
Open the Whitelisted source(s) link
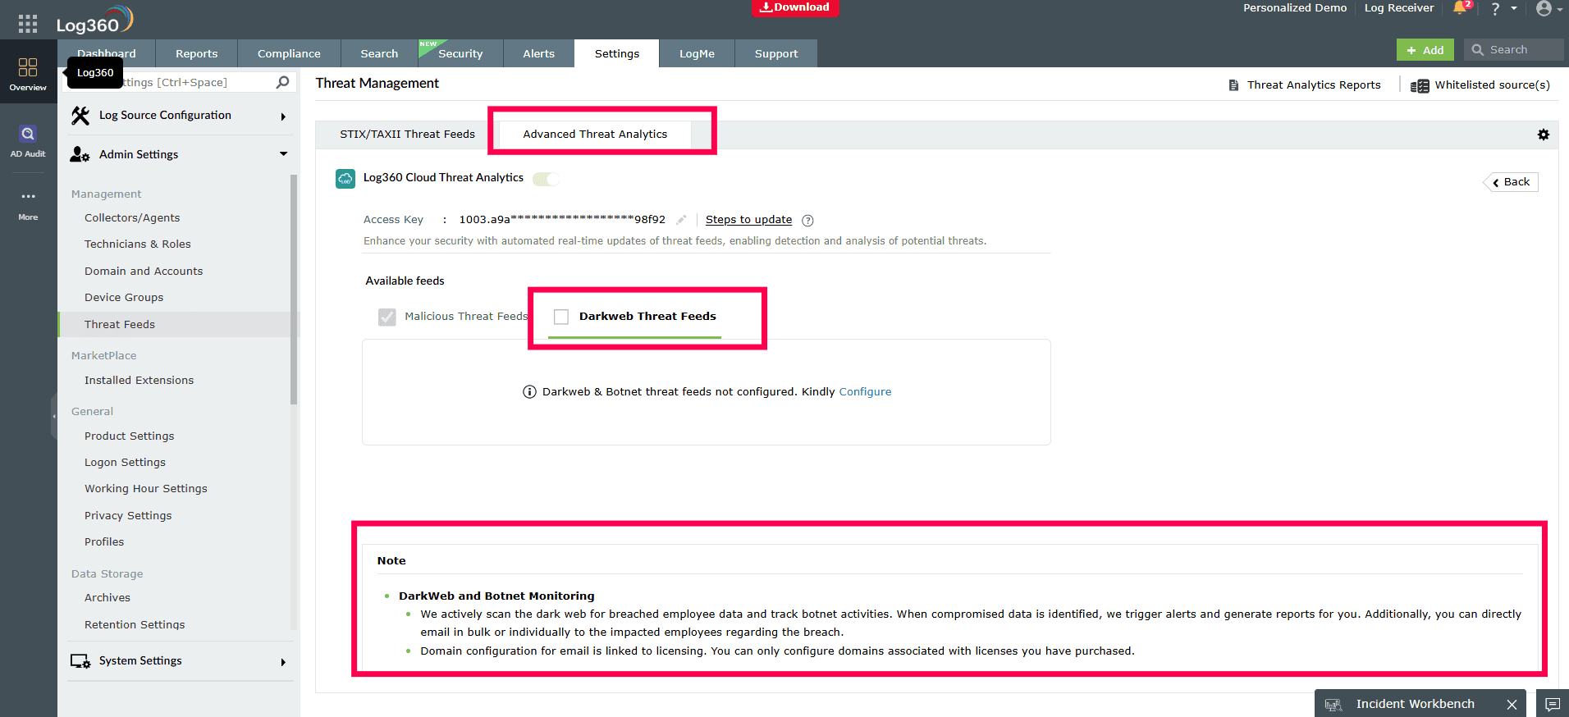(1492, 85)
